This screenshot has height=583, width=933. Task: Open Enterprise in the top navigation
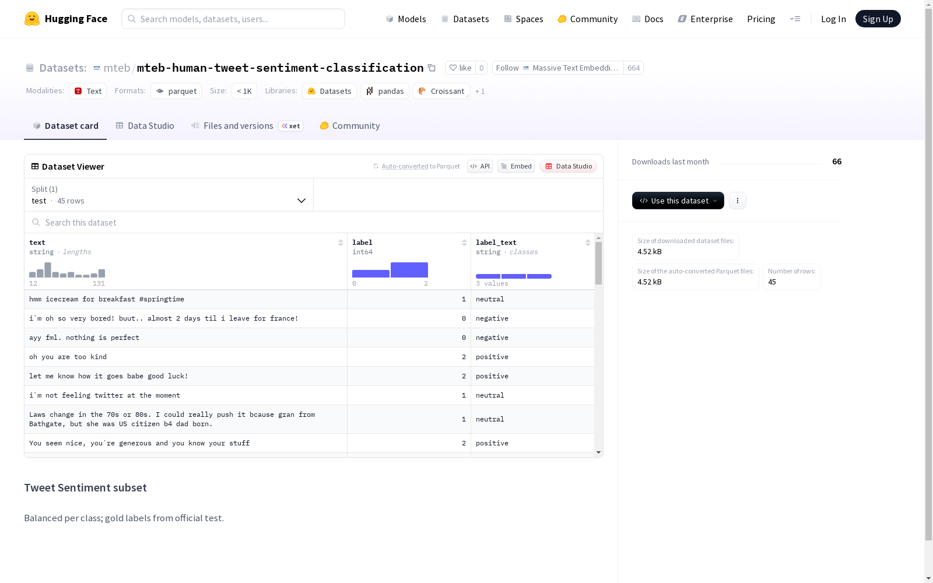click(706, 19)
